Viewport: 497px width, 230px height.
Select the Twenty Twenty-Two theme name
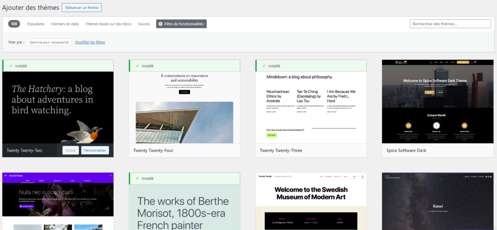[x=24, y=150]
